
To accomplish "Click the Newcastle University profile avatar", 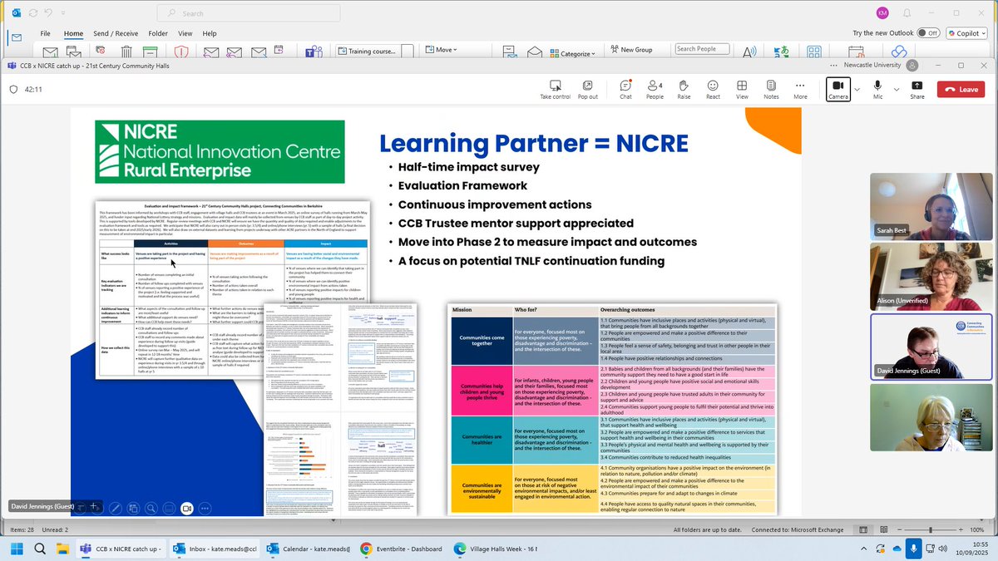I will tap(913, 66).
